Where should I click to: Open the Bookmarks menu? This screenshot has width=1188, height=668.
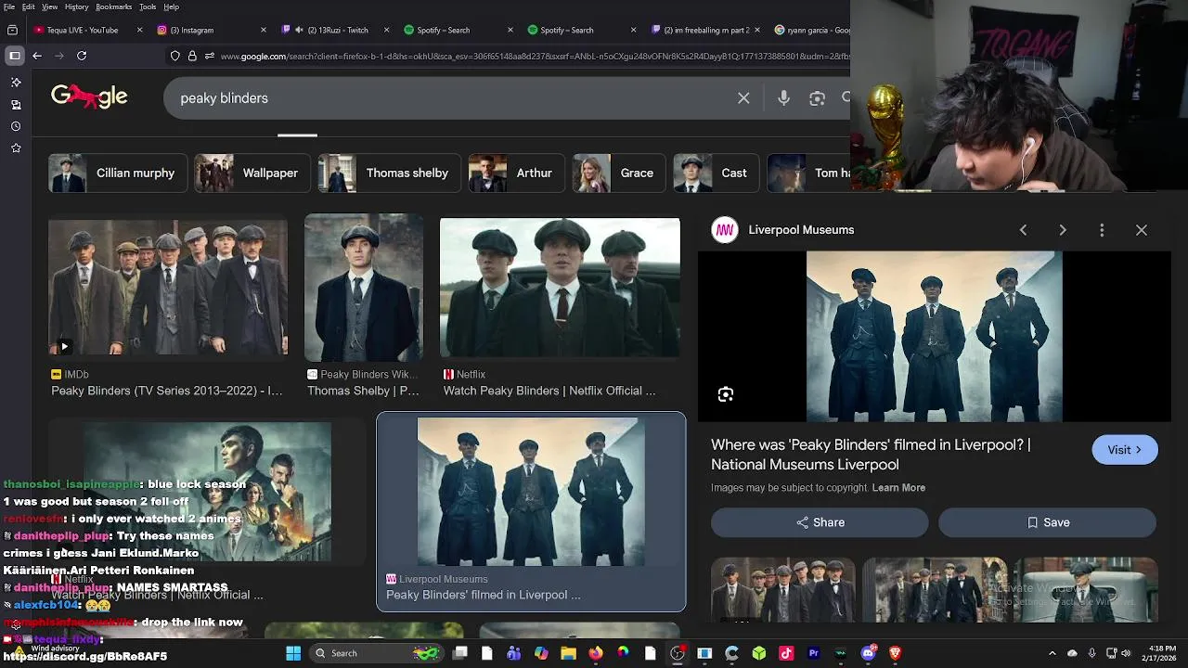(x=114, y=6)
